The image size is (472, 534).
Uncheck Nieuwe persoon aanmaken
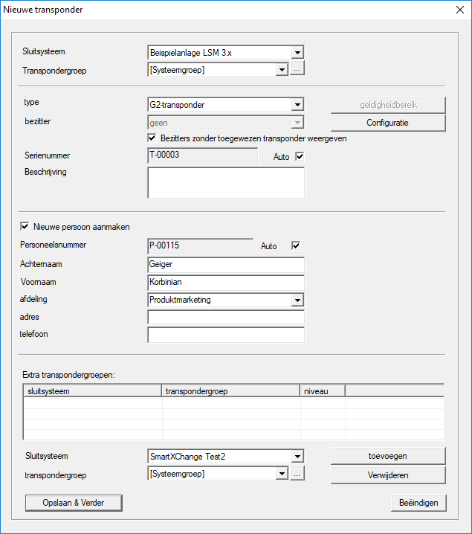coord(25,226)
